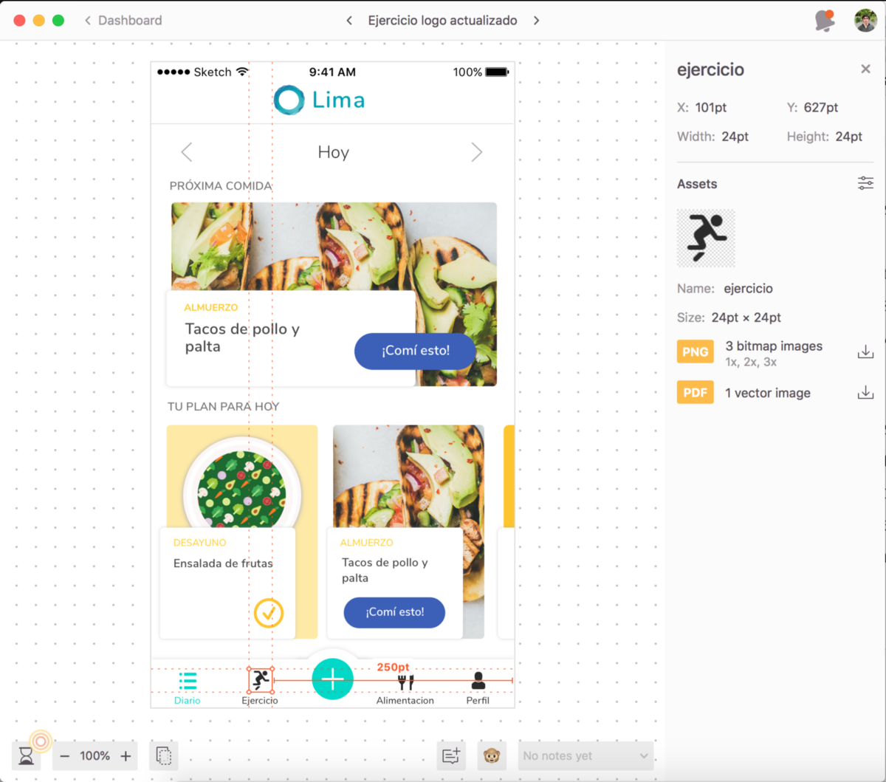
Task: Go to previous artboard using left chevron
Action: pyautogui.click(x=349, y=21)
